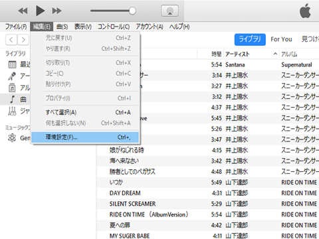Select song 海へ来なさい
Image resolution: width=319 pixels, height=239 pixels.
(124, 161)
